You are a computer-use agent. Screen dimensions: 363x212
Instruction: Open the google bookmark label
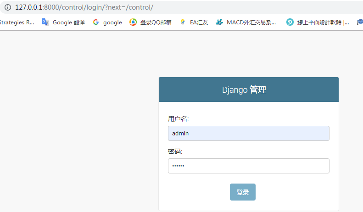112,22
